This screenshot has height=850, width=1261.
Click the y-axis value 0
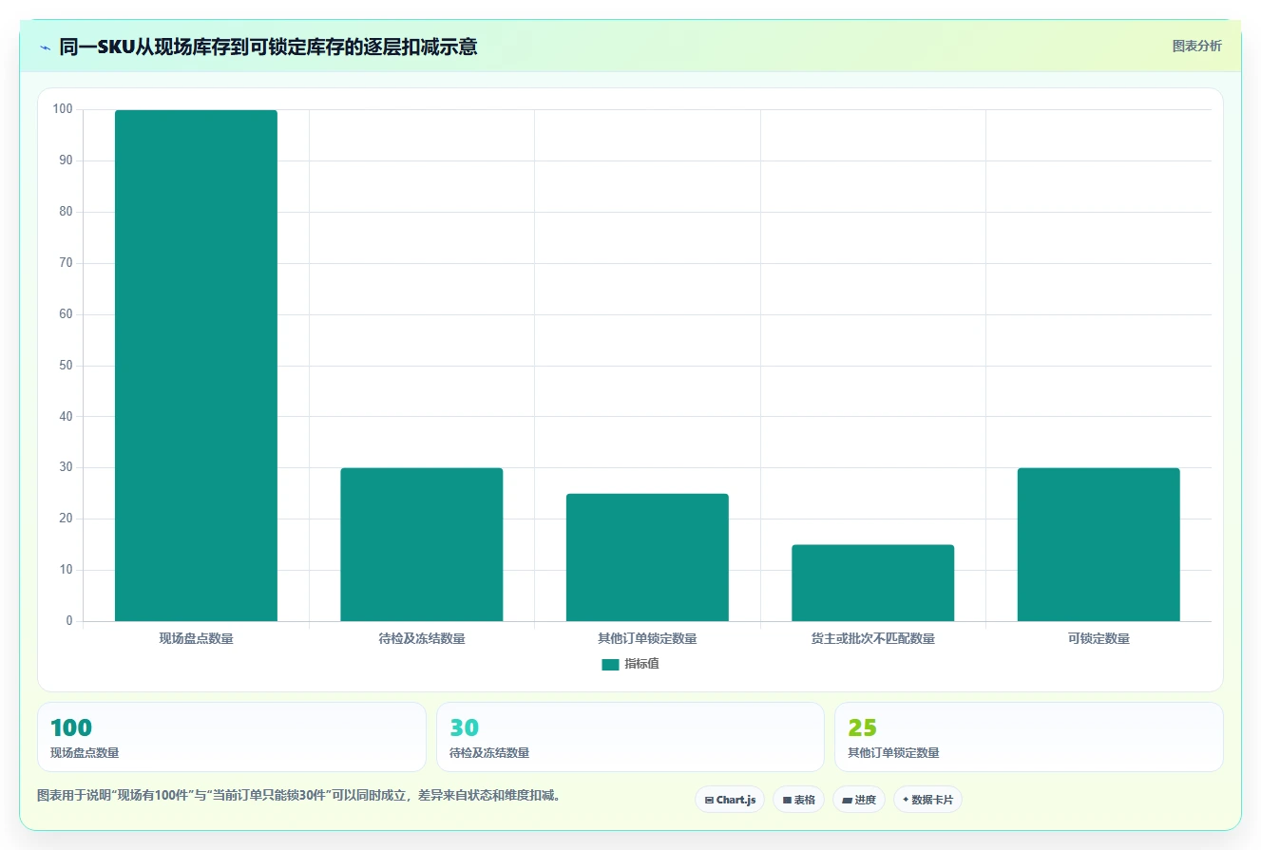[69, 621]
